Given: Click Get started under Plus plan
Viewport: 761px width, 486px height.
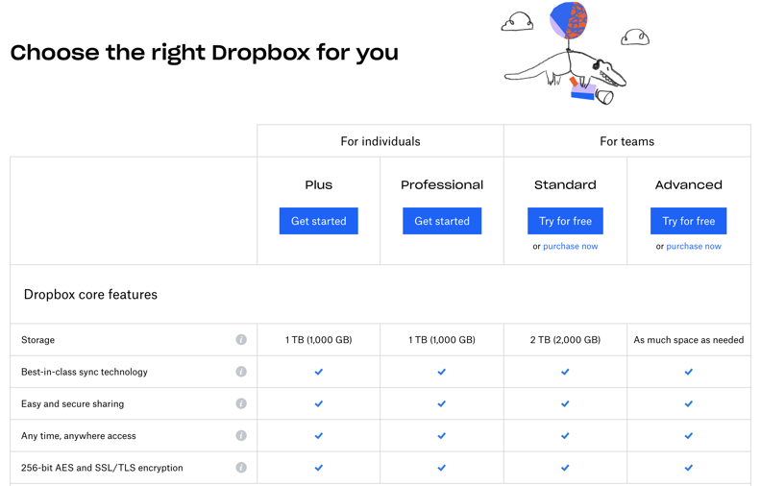Looking at the screenshot, I should click(318, 221).
